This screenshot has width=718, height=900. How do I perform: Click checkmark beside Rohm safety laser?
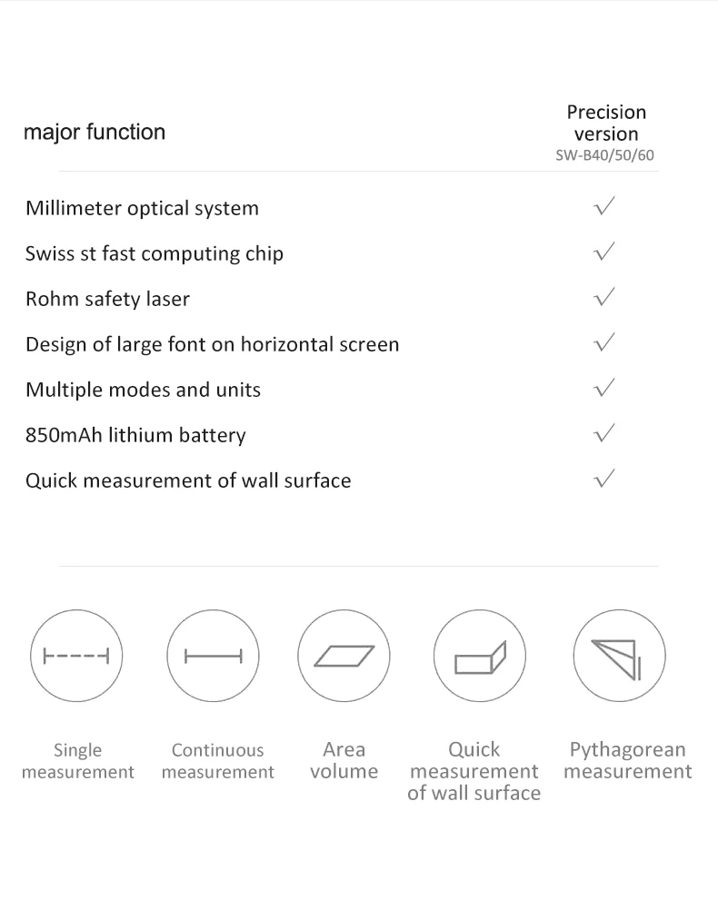[604, 297]
